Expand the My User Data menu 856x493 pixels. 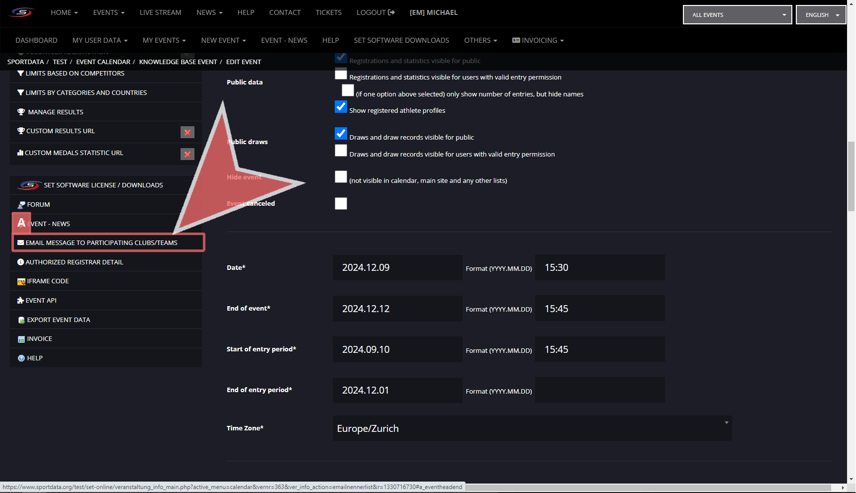tap(100, 40)
